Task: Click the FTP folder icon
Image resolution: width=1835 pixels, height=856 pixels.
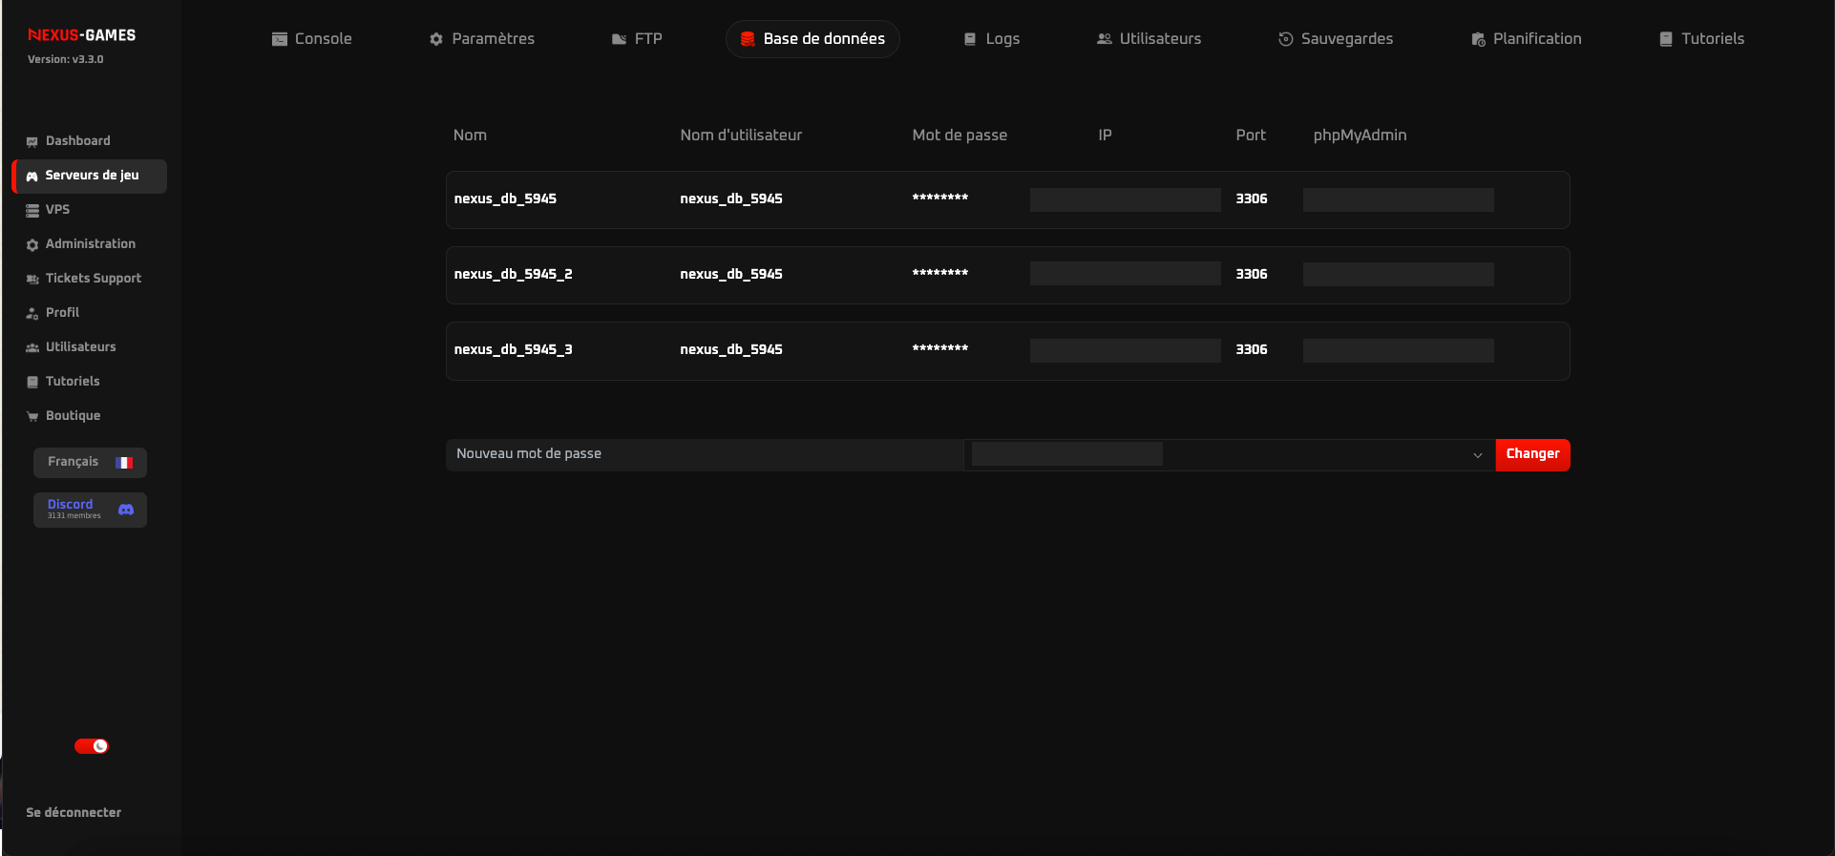Action: pyautogui.click(x=619, y=39)
